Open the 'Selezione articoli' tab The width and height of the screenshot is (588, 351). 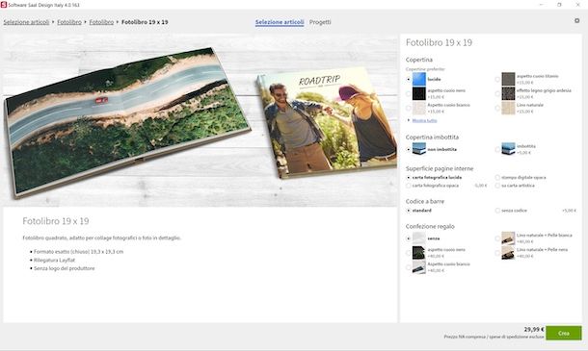tap(280, 22)
